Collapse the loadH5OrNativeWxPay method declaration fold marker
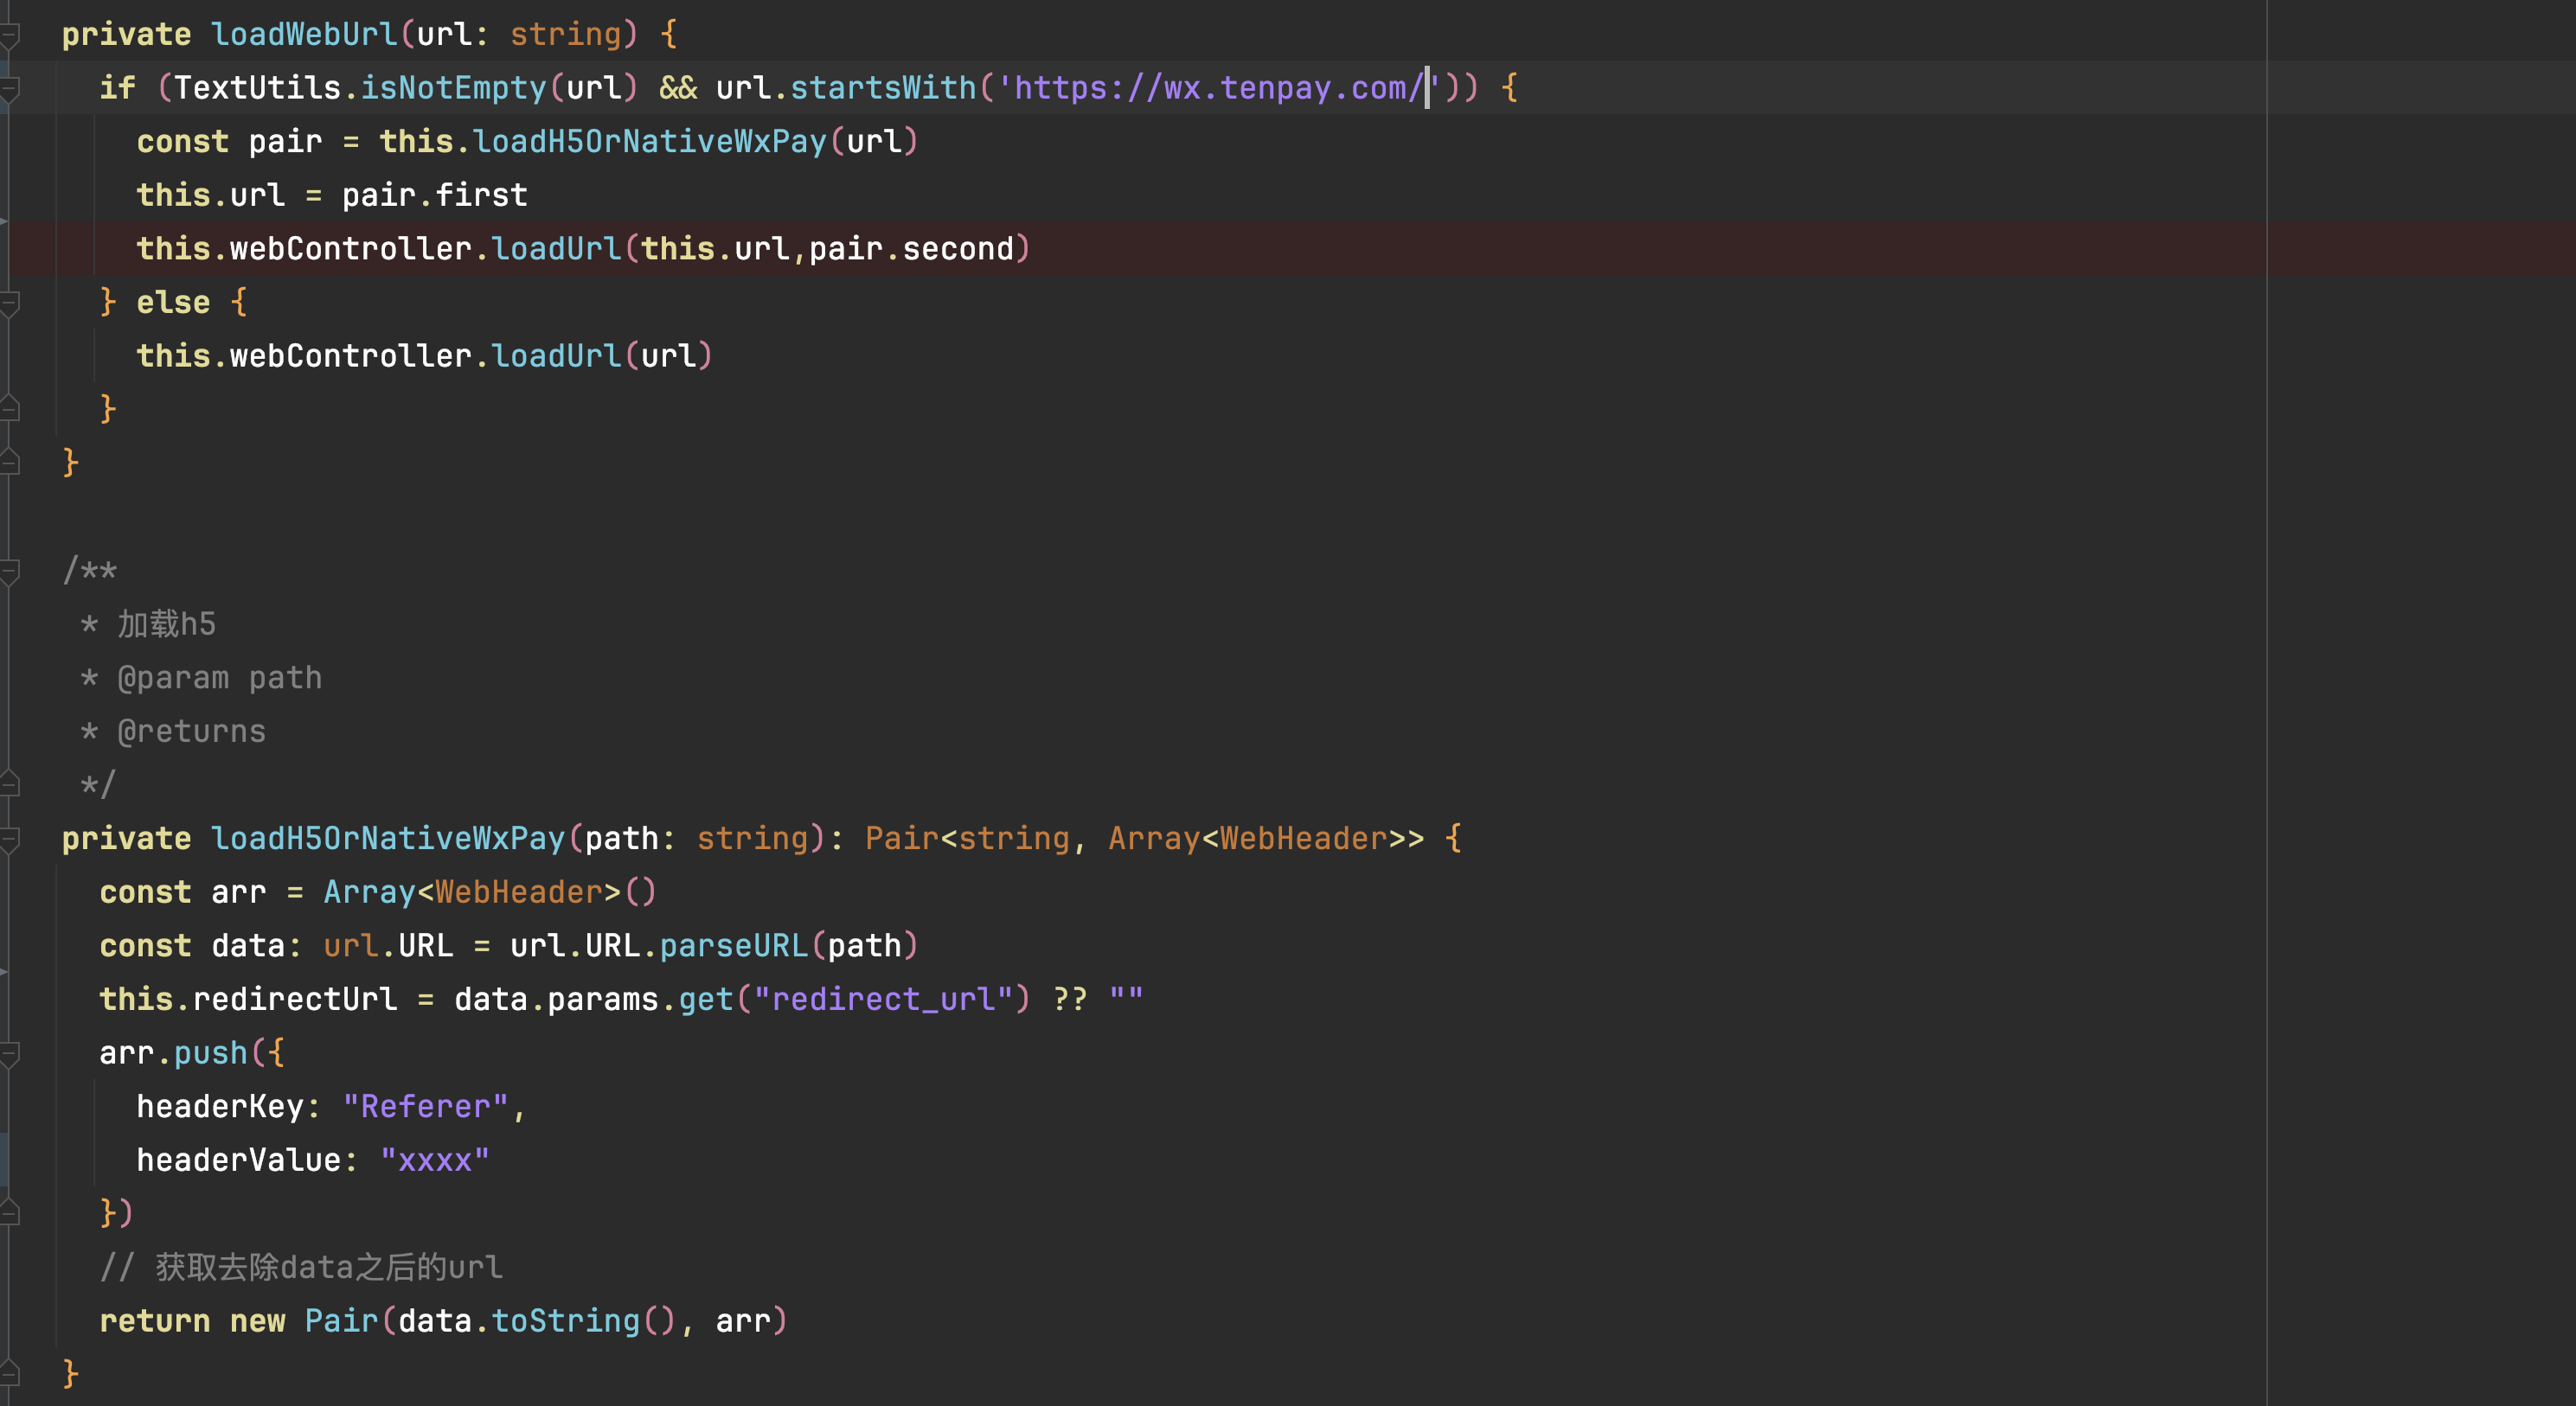 [x=10, y=840]
